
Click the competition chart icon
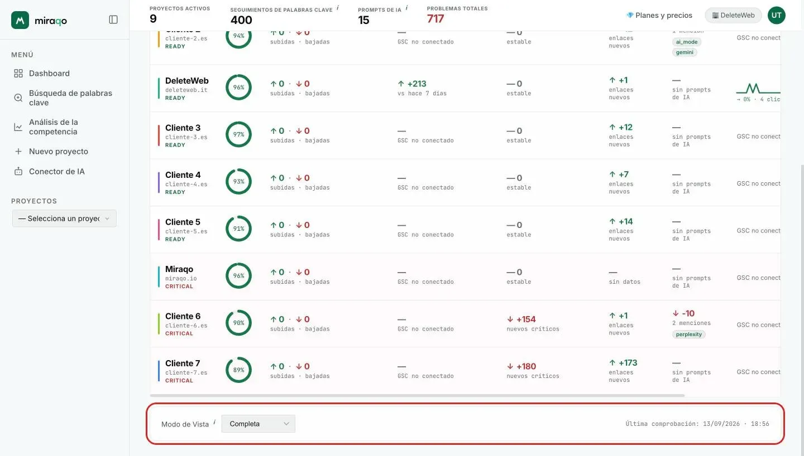tap(18, 127)
